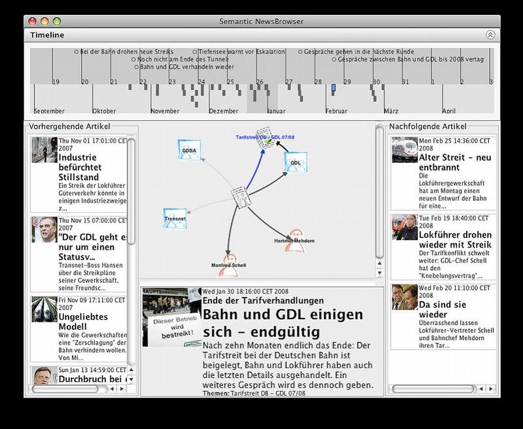Open timeline event 'Bei der Bahn drohen neue Streiks'
This screenshot has height=429, width=523.
(x=124, y=52)
